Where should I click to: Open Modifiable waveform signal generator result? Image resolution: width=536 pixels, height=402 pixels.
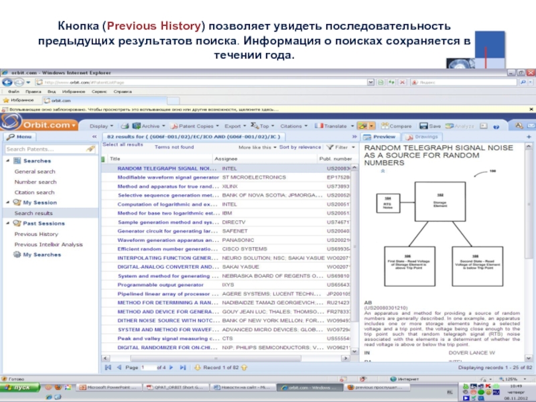(x=168, y=177)
